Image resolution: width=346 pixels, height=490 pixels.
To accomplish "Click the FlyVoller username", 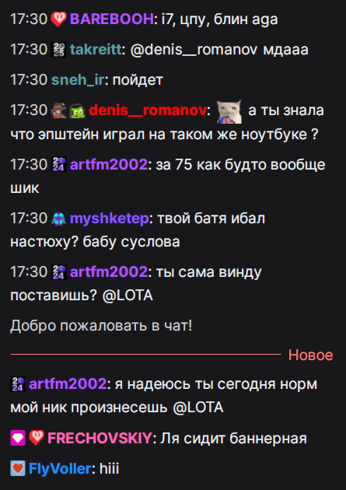I will pos(60,469).
